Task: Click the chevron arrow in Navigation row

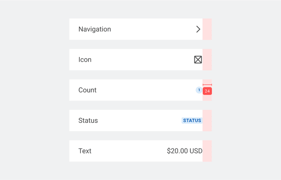Action: [x=198, y=29]
